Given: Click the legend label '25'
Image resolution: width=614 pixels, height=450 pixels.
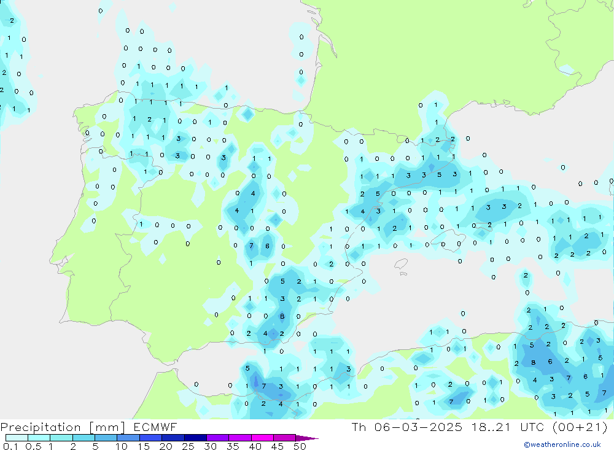Looking at the screenshot, I should (188, 446).
